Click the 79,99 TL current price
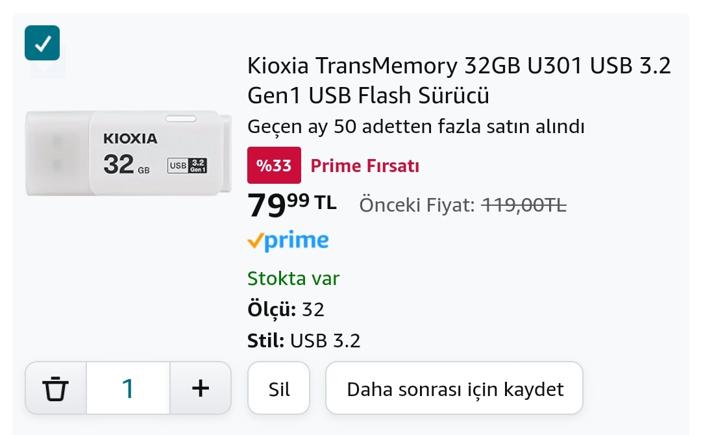The width and height of the screenshot is (701, 435). [x=292, y=205]
